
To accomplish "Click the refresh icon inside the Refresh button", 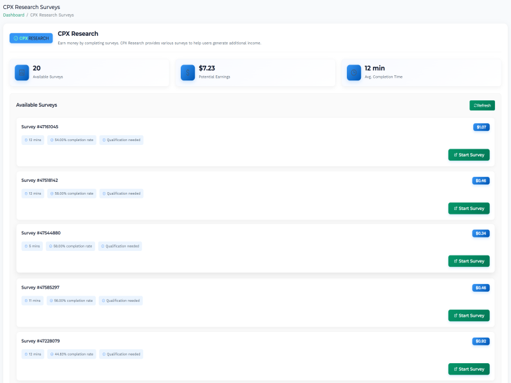I will pyautogui.click(x=475, y=105).
